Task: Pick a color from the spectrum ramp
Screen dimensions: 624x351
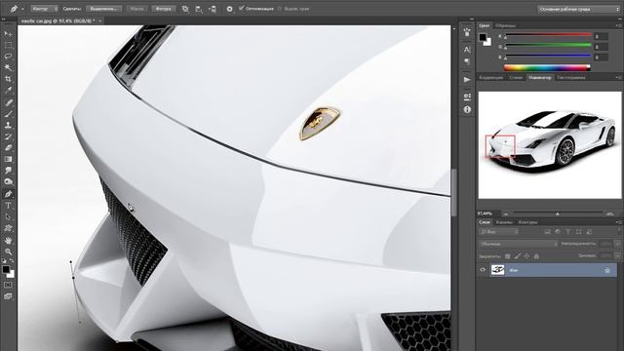Action: tap(547, 68)
